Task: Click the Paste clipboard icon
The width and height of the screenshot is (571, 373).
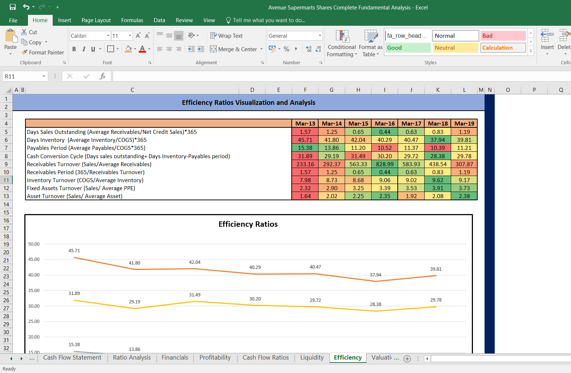Action: pos(11,36)
